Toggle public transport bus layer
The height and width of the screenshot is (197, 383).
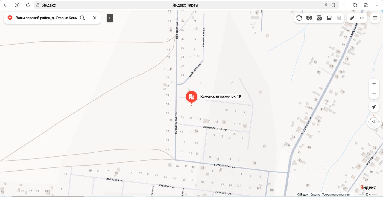(x=329, y=18)
